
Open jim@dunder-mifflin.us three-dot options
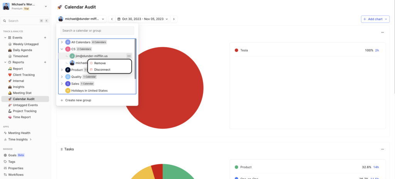pos(129,56)
